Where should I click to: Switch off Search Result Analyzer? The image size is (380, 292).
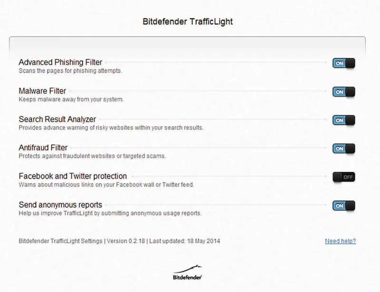pyautogui.click(x=344, y=120)
